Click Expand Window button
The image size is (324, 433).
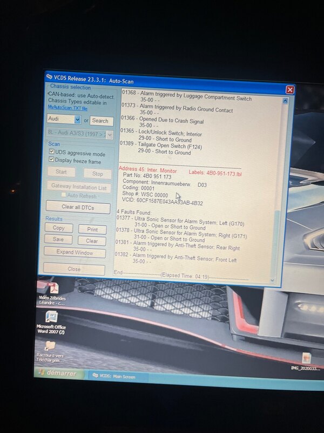pos(75,252)
